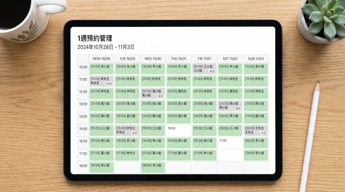Click the 未到 badge on Tuesday's 許先生 booking
This screenshot has width=345, height=192.
(135, 133)
